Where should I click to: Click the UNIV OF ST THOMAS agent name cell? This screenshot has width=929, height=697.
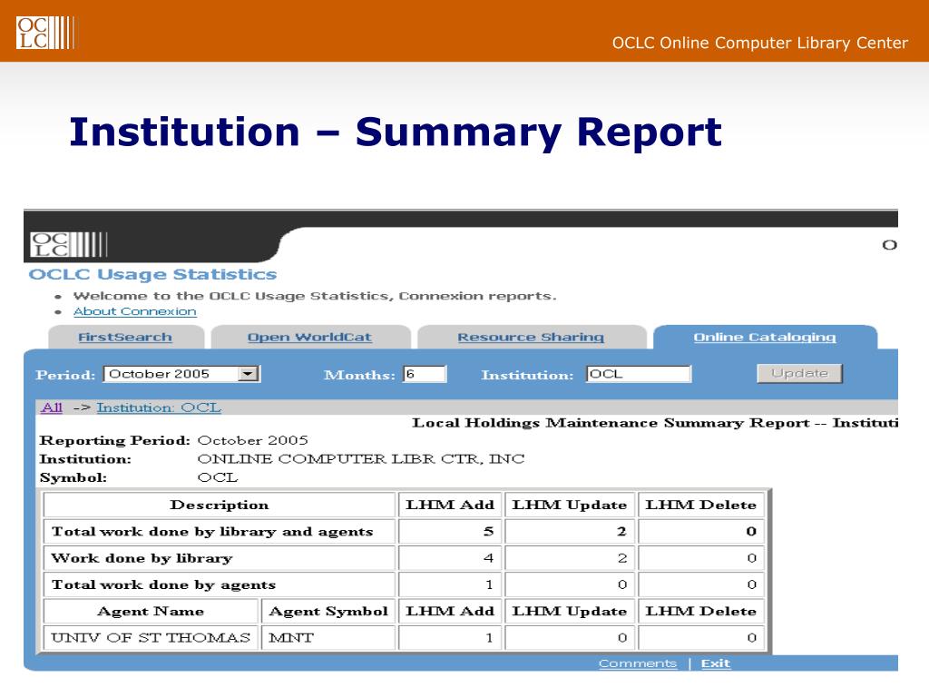click(151, 638)
